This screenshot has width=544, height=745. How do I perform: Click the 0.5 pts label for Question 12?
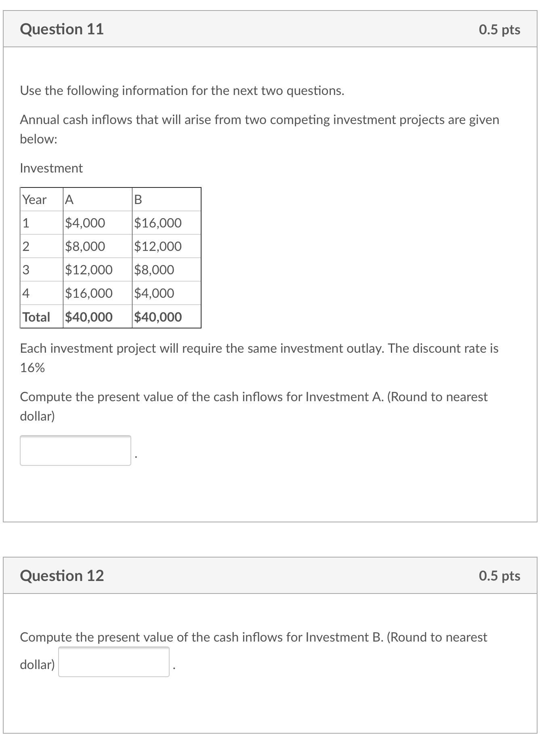tap(499, 576)
